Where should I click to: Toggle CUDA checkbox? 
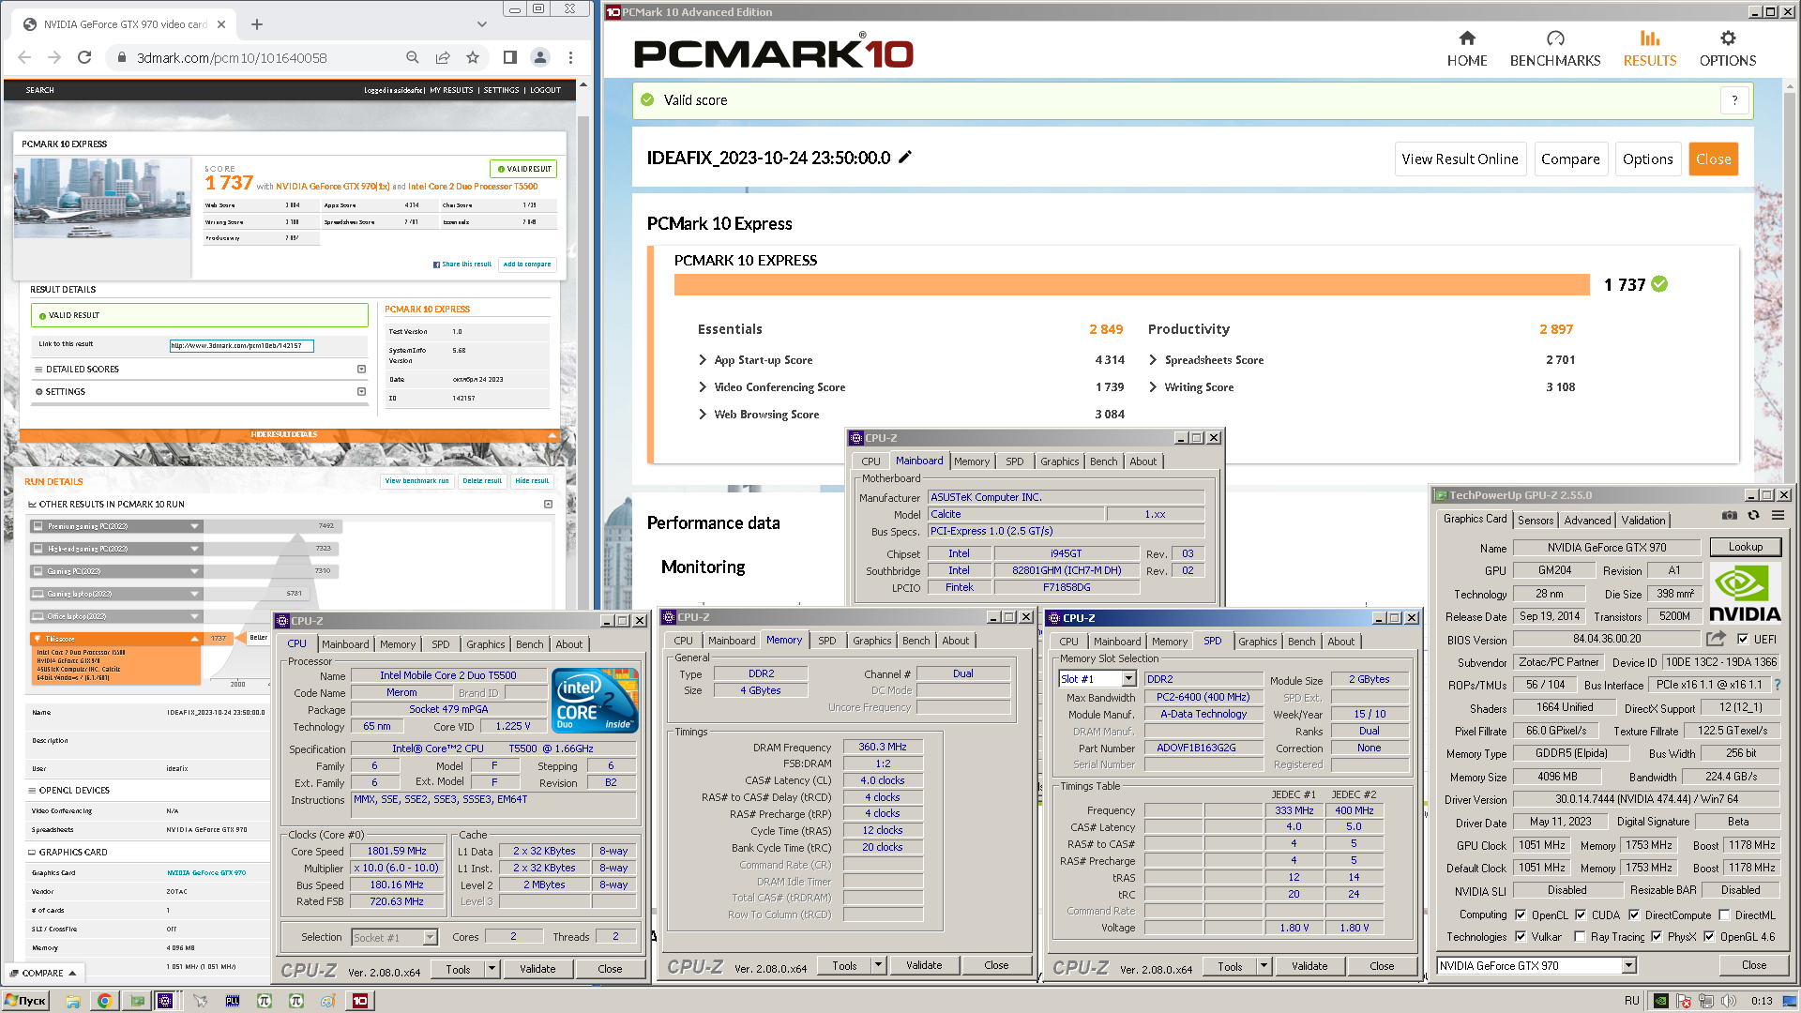tap(1581, 915)
